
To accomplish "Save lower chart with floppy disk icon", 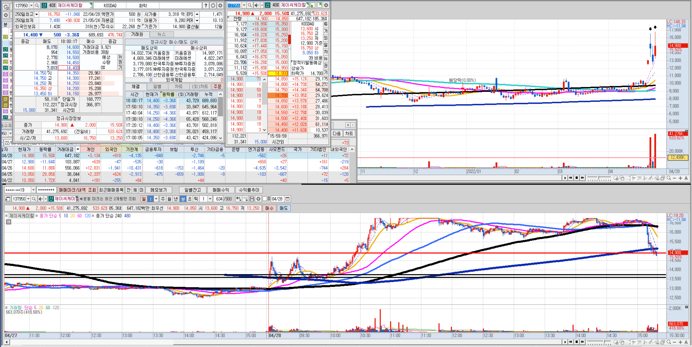I will coord(252,199).
